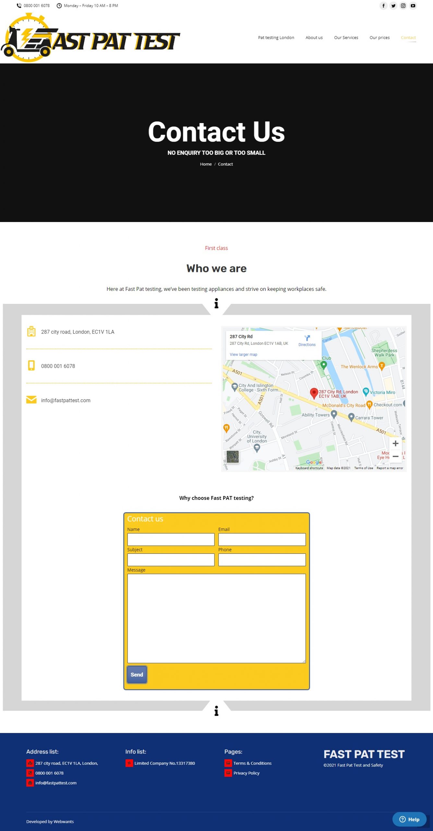
Task: Click the top bar phone number 0800 001 6078
Action: [x=37, y=6]
